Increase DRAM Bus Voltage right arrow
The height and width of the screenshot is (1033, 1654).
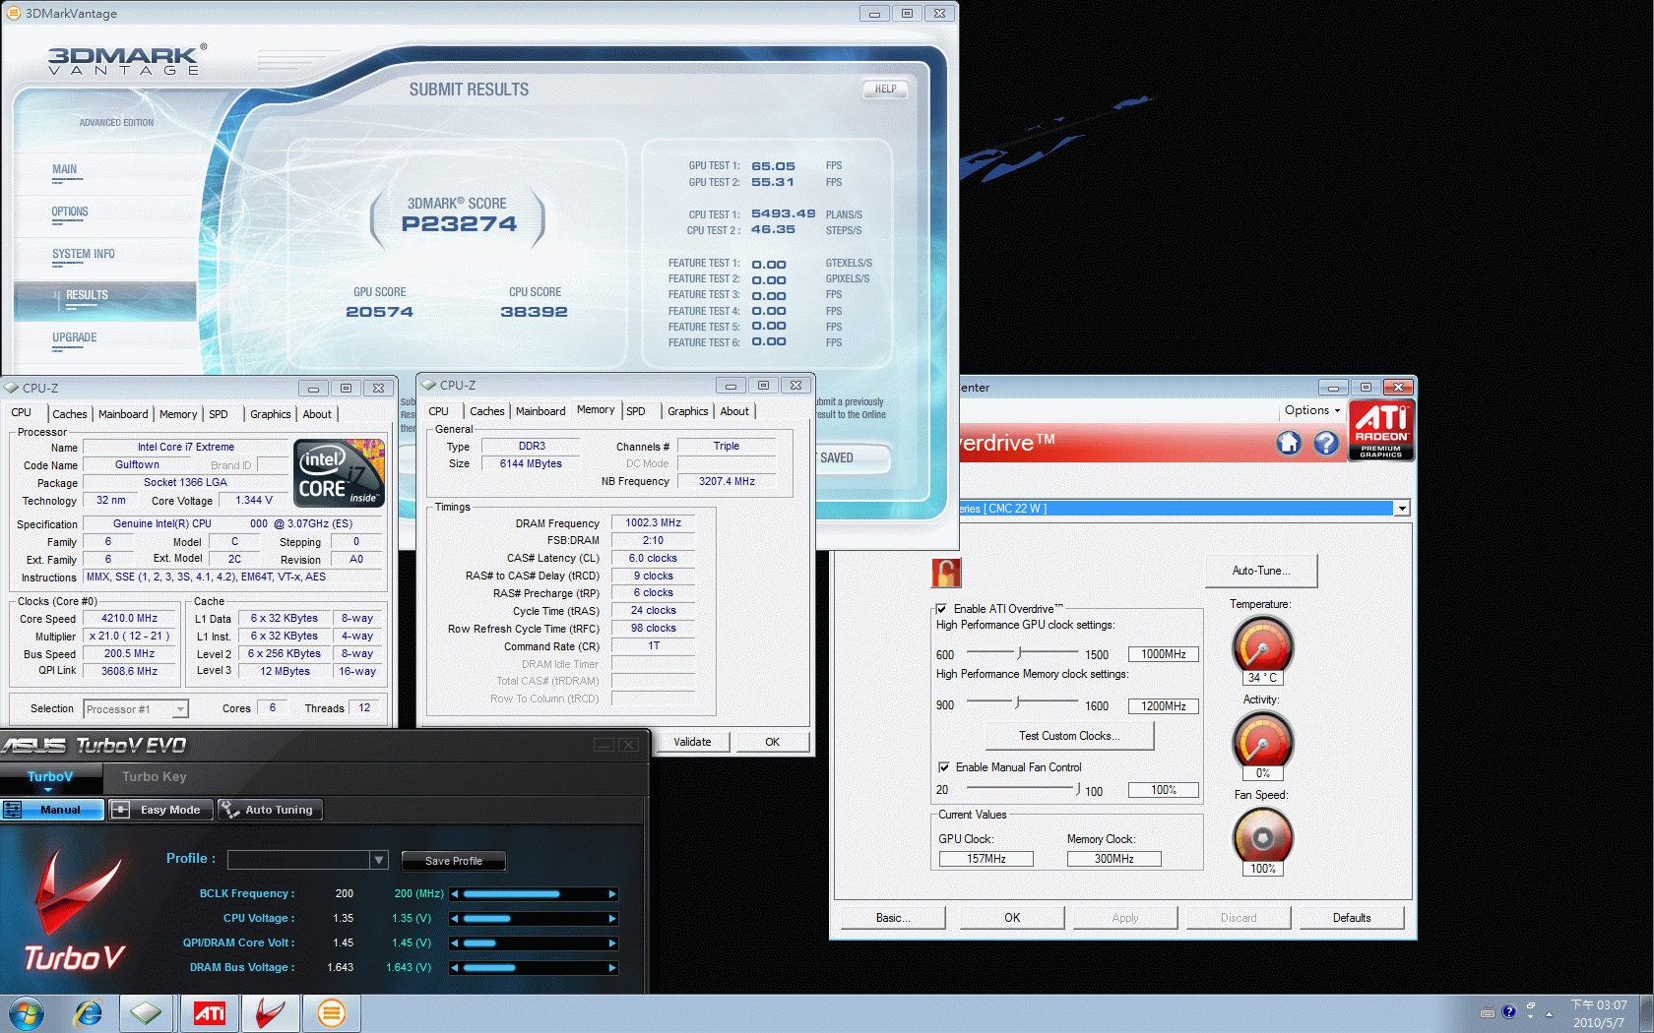click(x=612, y=968)
